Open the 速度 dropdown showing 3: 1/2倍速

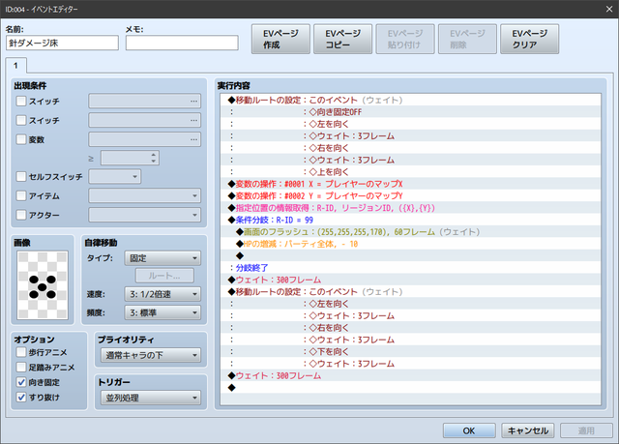coord(162,294)
